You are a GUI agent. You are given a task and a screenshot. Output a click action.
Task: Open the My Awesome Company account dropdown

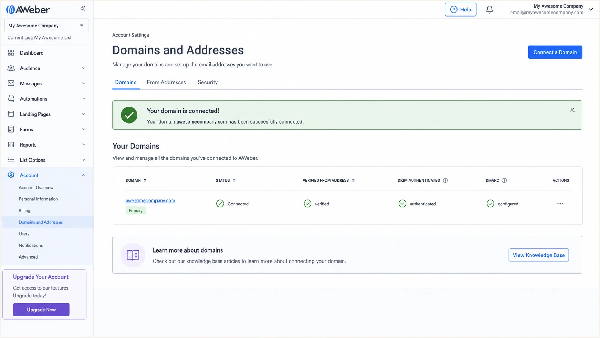[46, 26]
